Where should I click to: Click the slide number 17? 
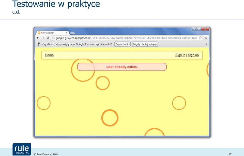[x=230, y=154]
